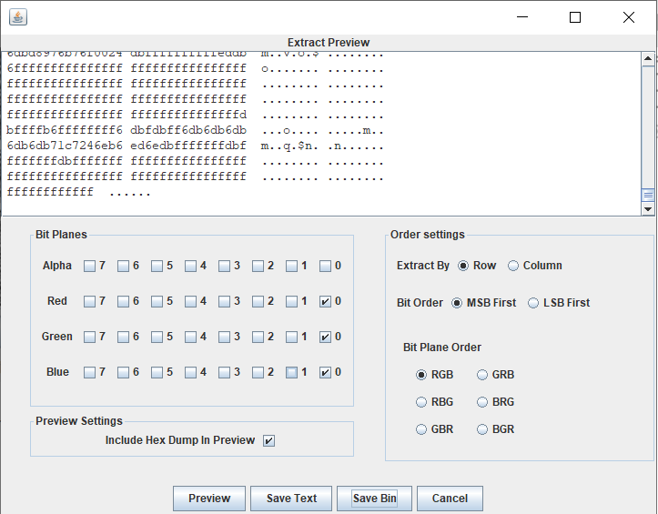The height and width of the screenshot is (514, 658).
Task: Click the Java icon in title bar
Action: (18, 17)
